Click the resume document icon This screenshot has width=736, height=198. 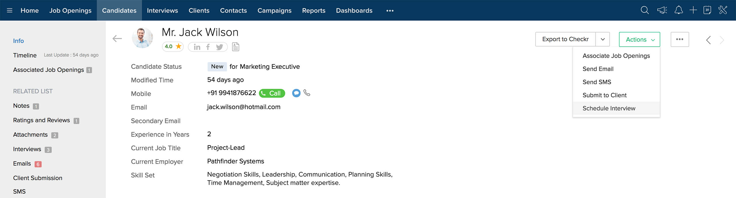[x=235, y=47]
